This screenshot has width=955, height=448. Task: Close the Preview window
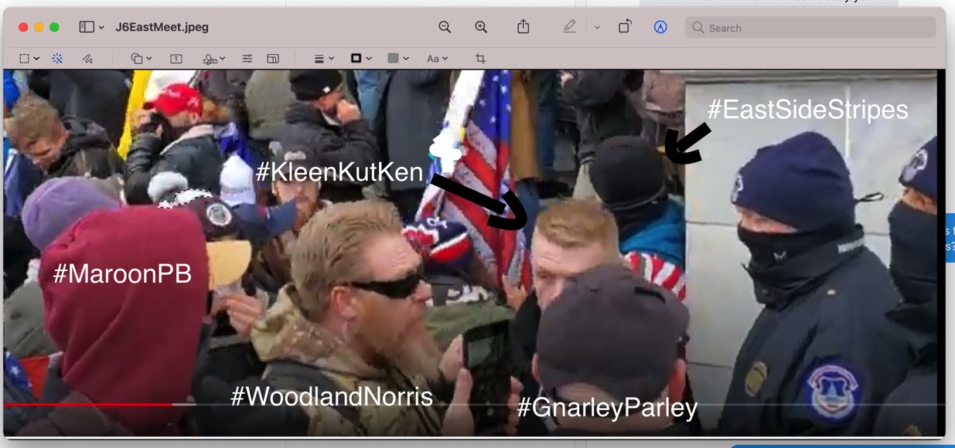[x=23, y=27]
